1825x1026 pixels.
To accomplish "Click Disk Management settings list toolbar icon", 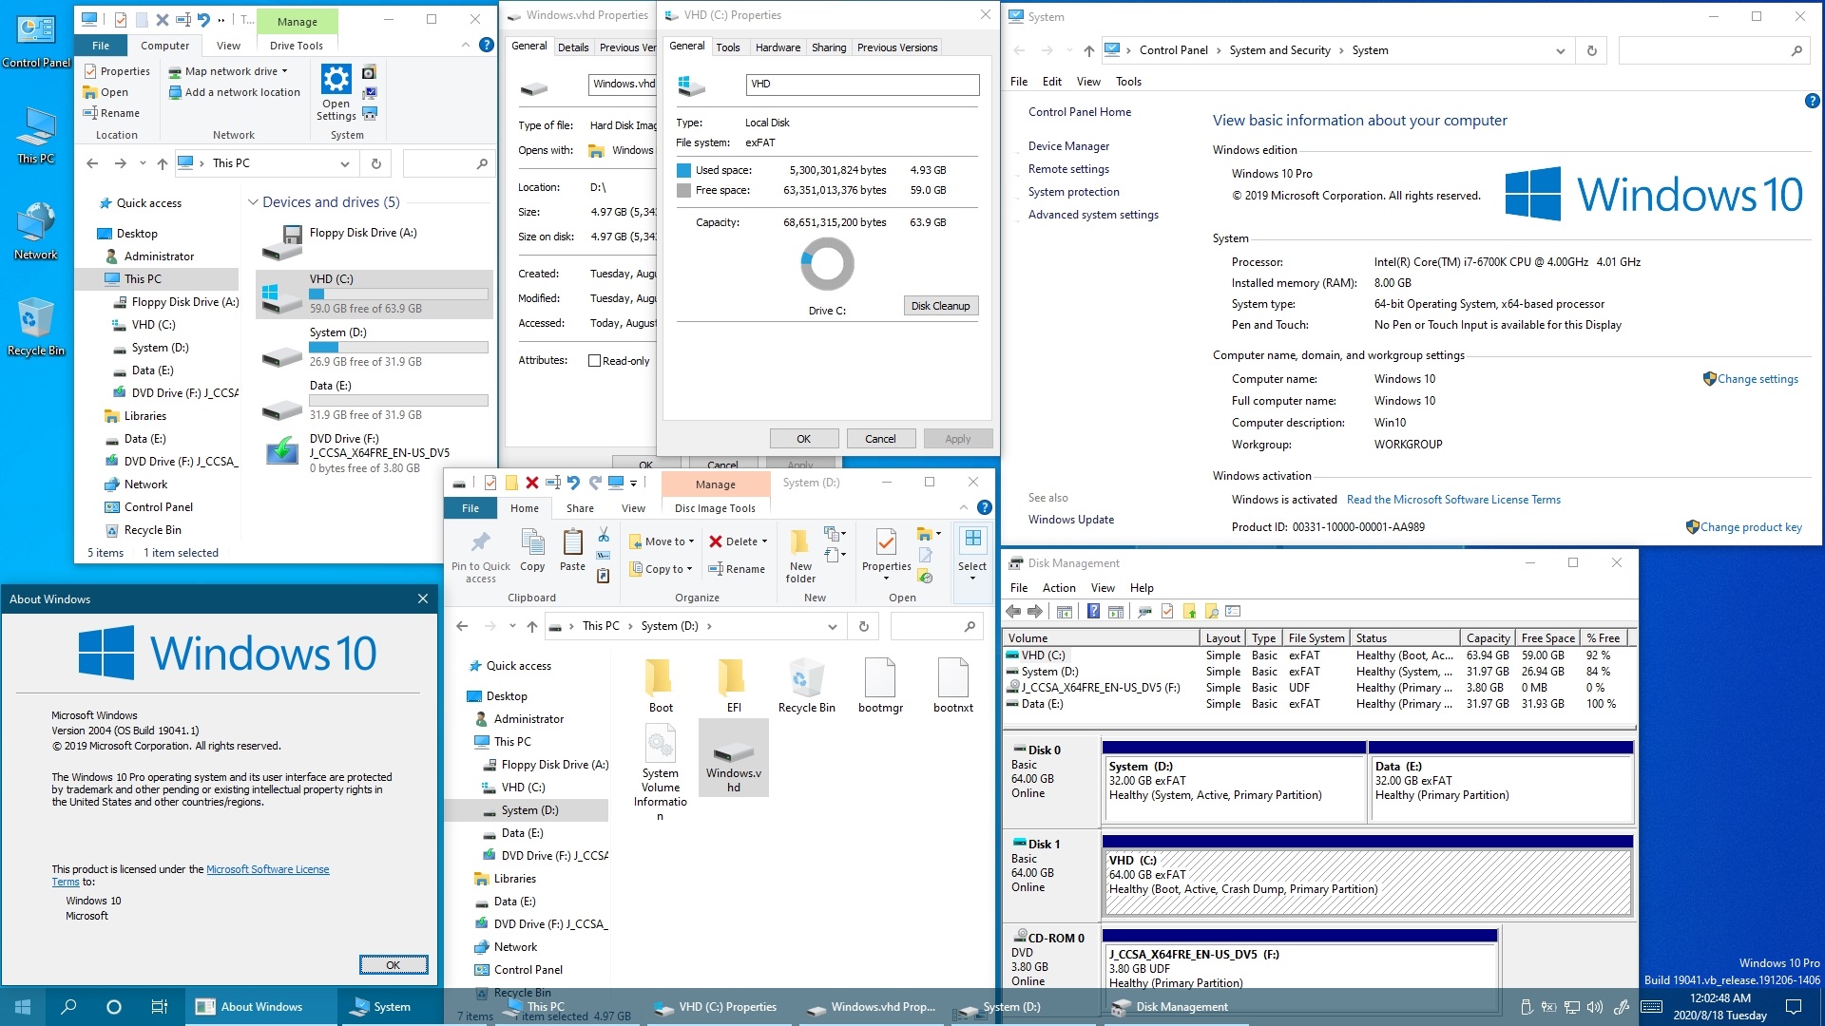I will tap(1234, 611).
